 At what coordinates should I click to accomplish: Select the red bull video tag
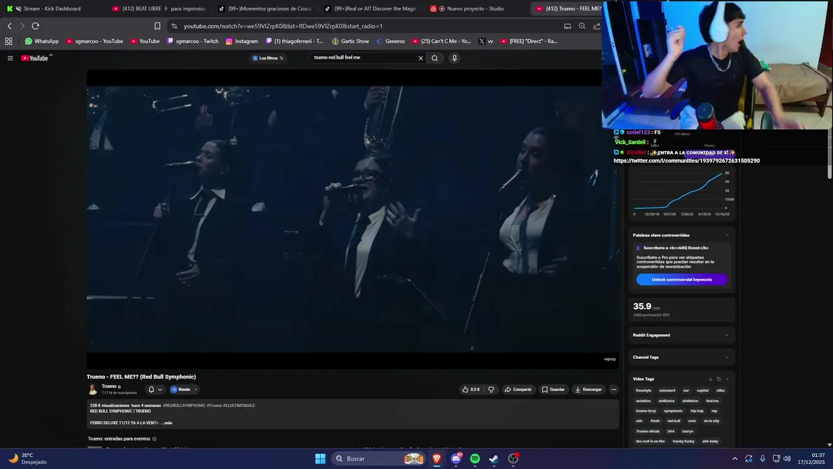tap(674, 421)
